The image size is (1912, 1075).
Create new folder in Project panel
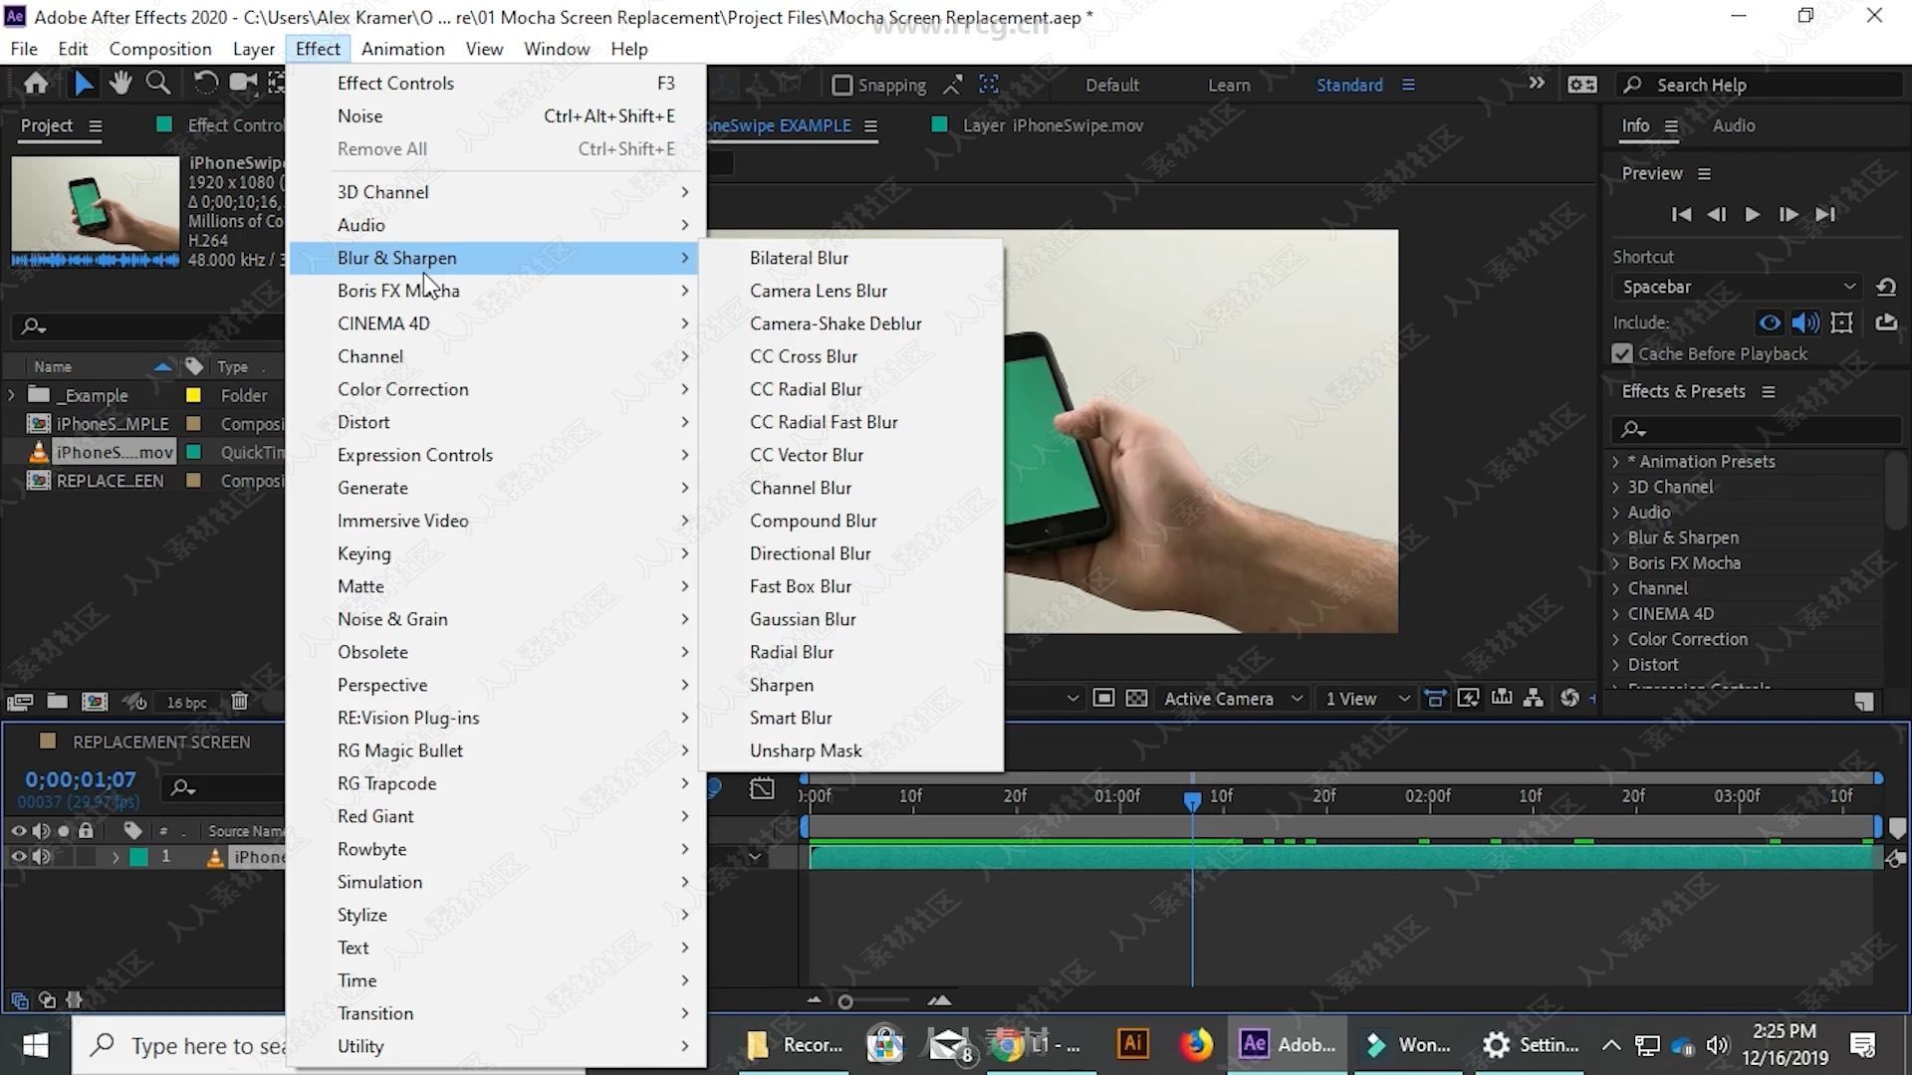58,702
